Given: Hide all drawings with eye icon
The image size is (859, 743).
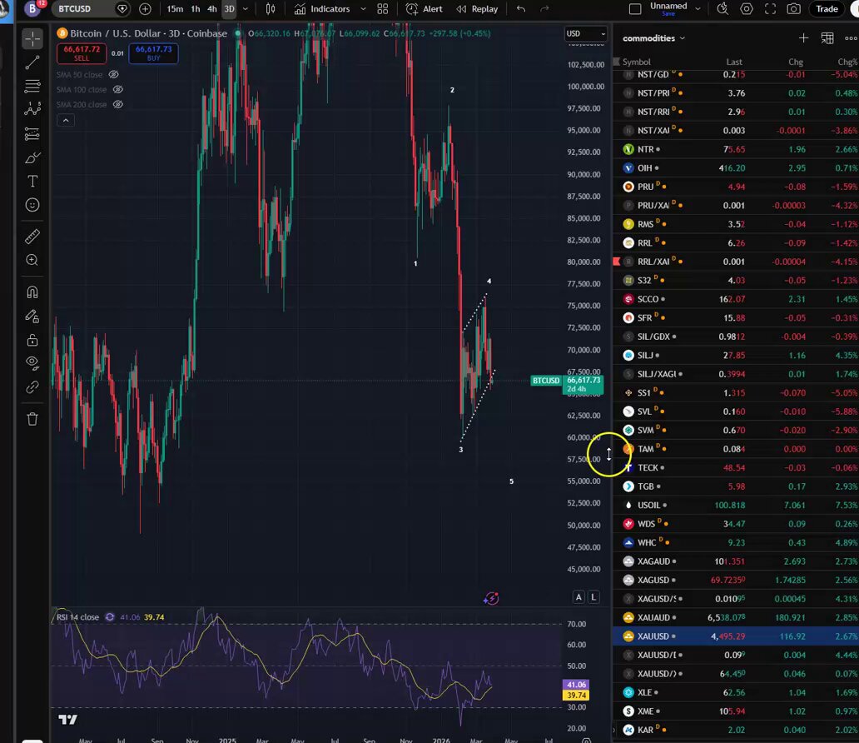Looking at the screenshot, I should coord(32,362).
